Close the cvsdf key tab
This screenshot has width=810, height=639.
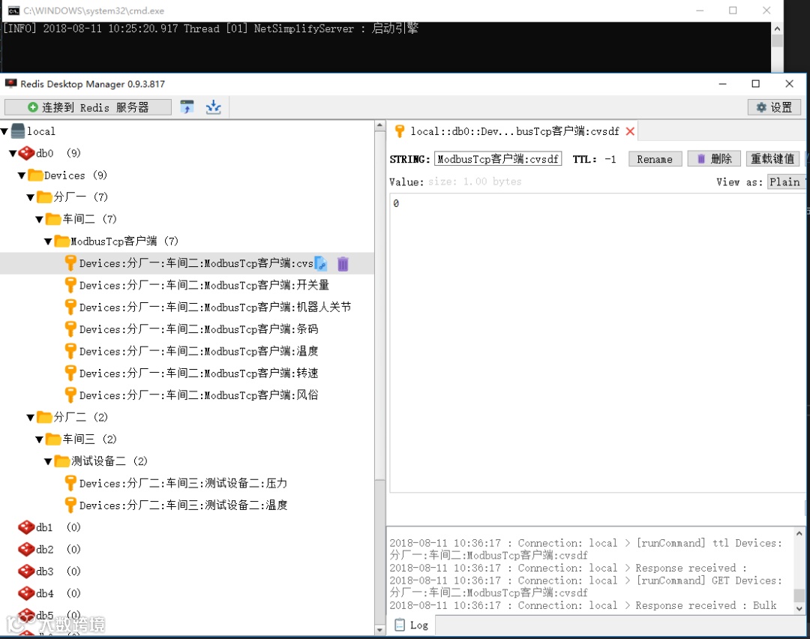(x=630, y=131)
